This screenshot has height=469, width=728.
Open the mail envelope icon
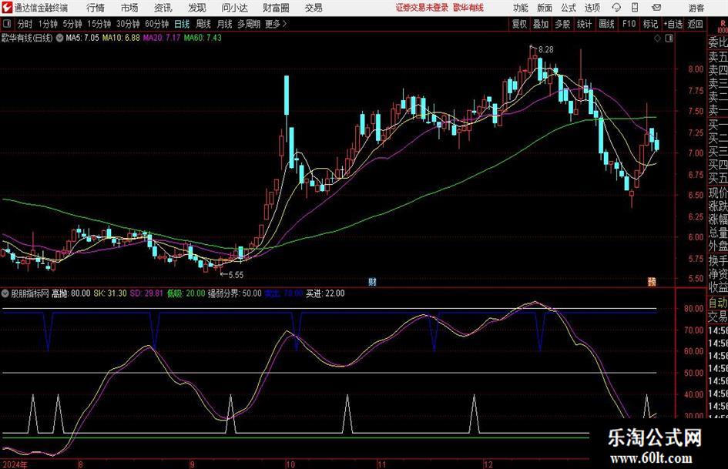(656, 8)
